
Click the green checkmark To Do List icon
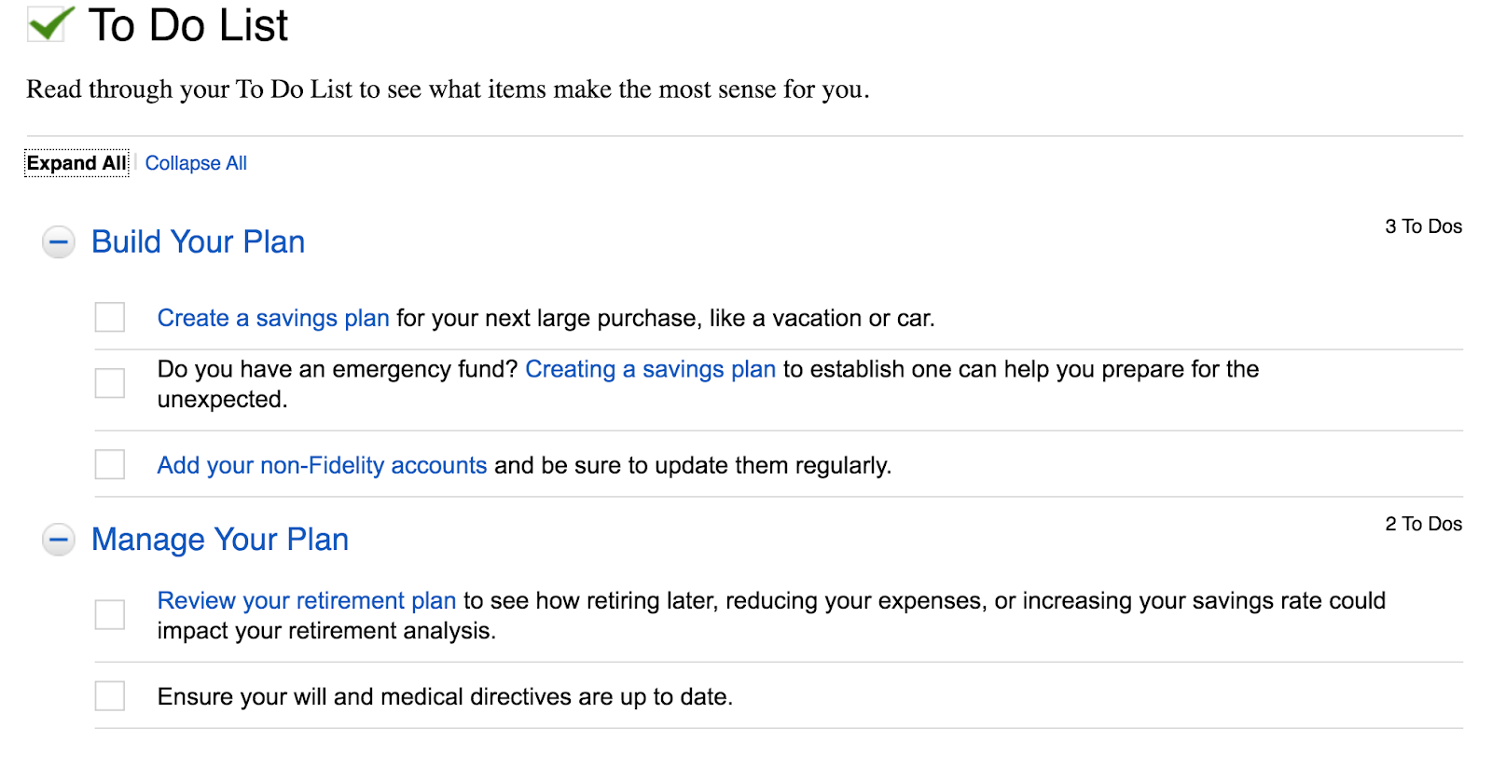(49, 24)
